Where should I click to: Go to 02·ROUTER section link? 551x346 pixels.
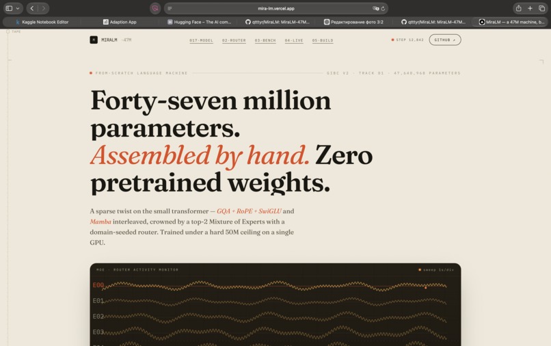tap(234, 40)
